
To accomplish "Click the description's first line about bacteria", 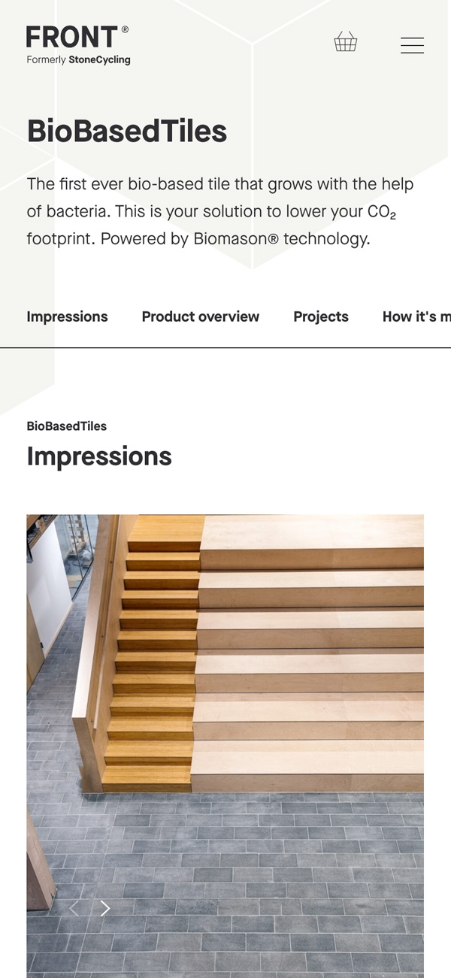I will (220, 184).
